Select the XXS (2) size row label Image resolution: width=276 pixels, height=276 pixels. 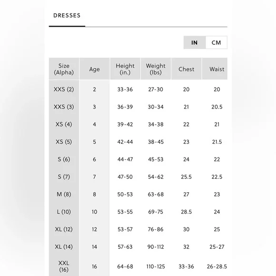64,89
